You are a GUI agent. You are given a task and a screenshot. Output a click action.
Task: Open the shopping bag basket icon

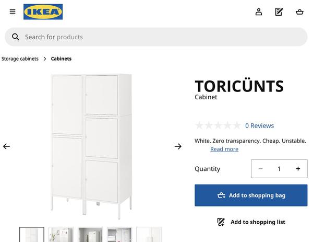[299, 12]
